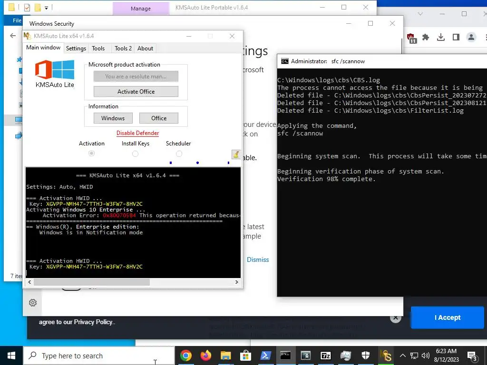Viewport: 487px width, 365px height.
Task: Click the command prompt window title icon
Action: click(x=284, y=61)
